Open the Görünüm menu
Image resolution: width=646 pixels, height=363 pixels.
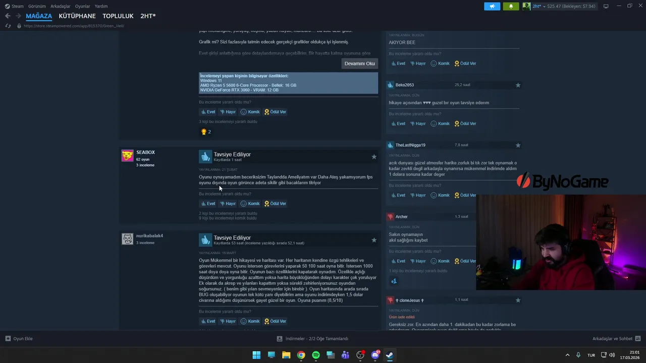(x=37, y=6)
